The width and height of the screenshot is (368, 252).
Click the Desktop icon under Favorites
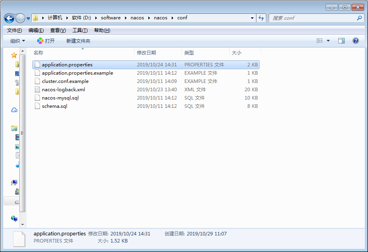click(x=17, y=73)
